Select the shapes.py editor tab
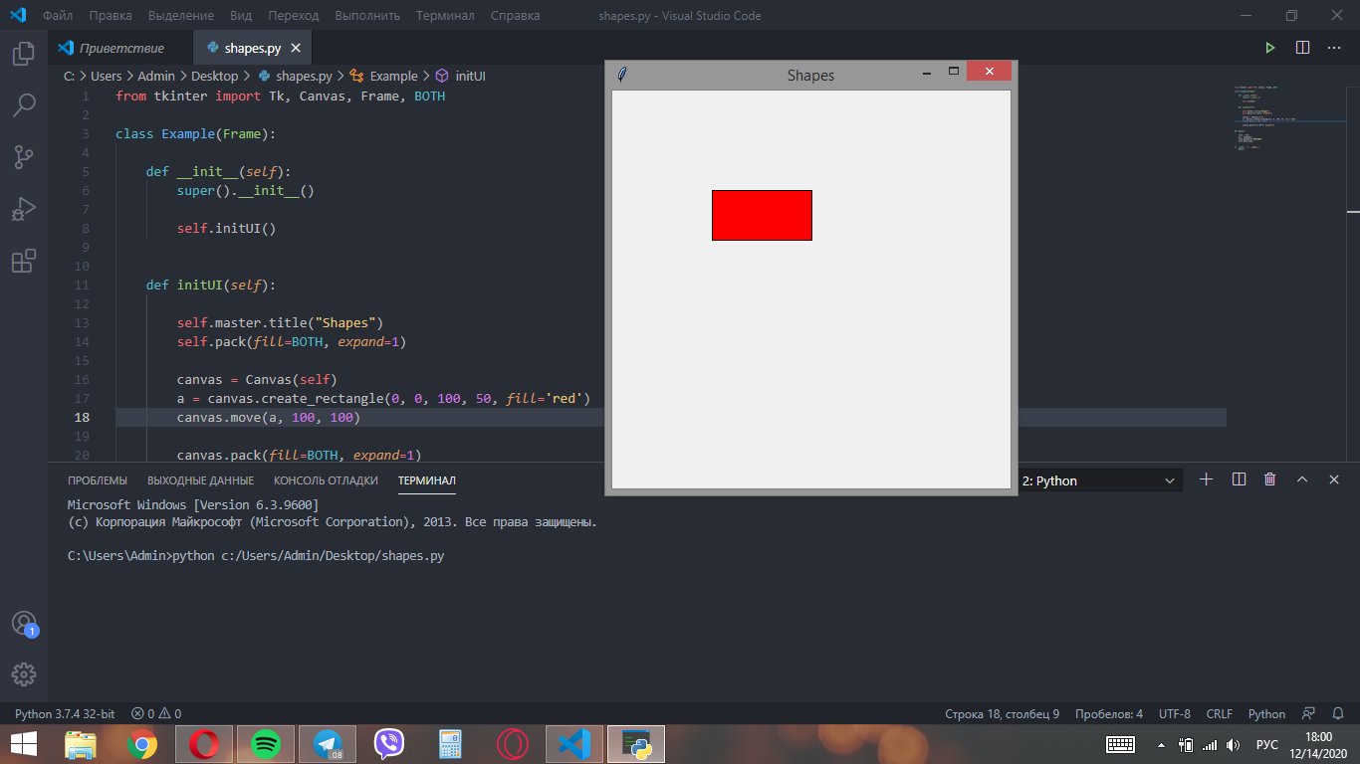 [253, 48]
